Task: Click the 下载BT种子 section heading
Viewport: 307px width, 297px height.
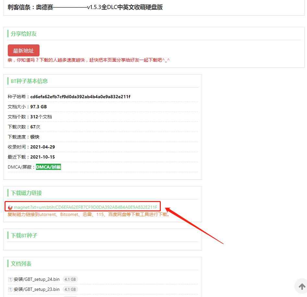Action: [x=24, y=235]
